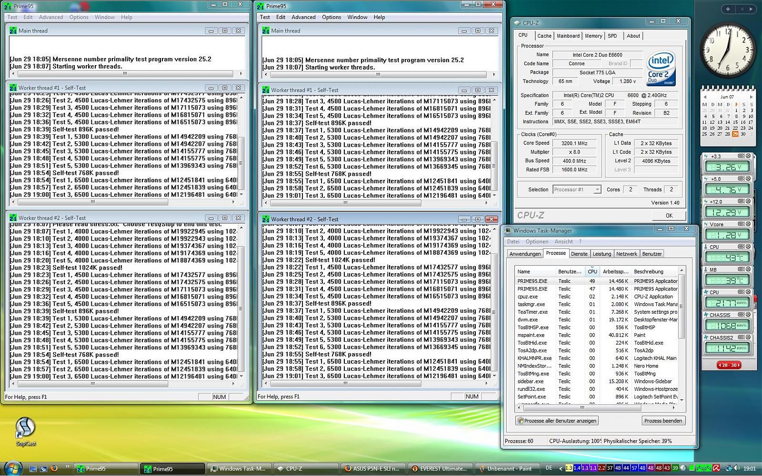
Task: Click the Windows Start orb
Action: point(13,468)
